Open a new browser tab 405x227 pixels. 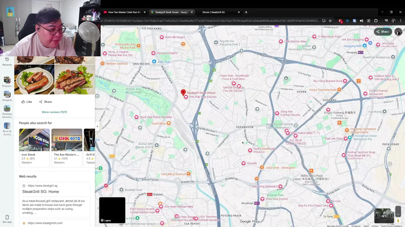(246, 12)
